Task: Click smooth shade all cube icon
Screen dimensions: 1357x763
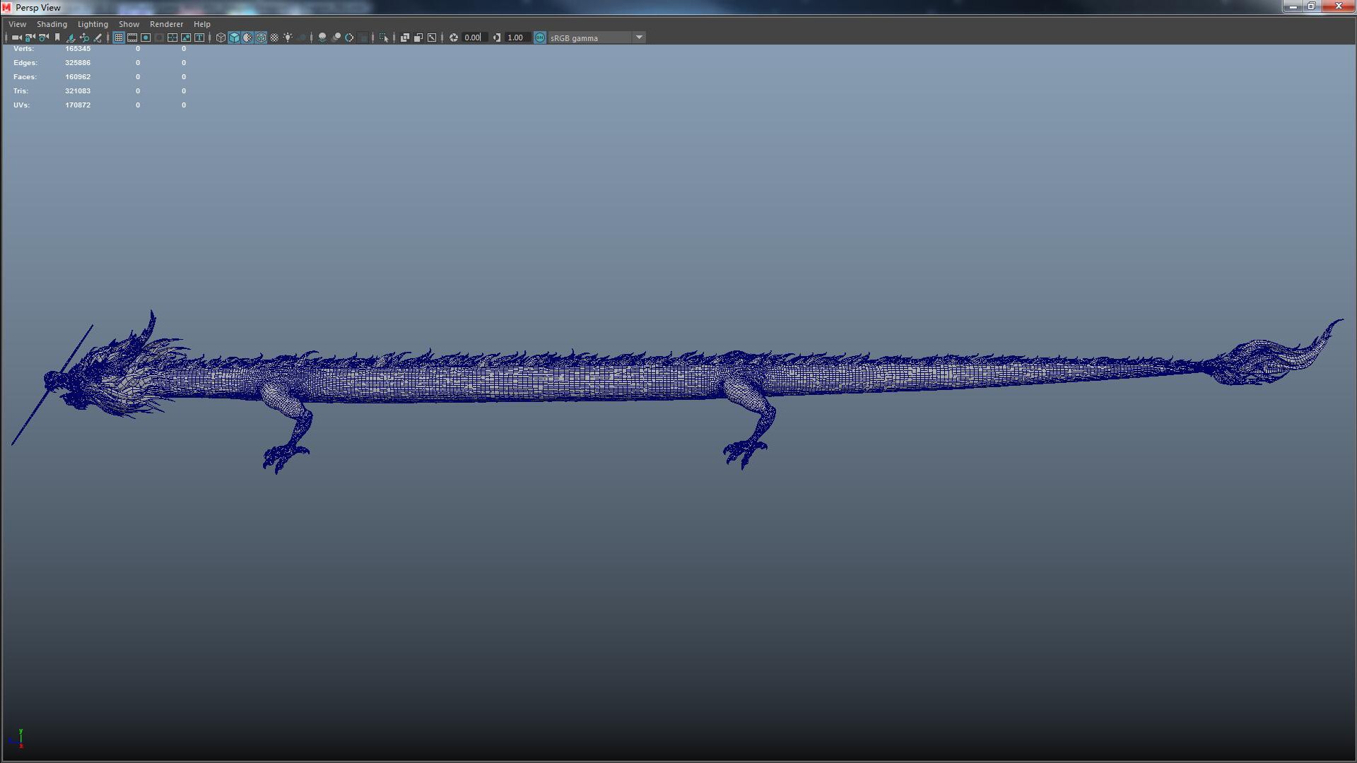Action: click(x=234, y=37)
